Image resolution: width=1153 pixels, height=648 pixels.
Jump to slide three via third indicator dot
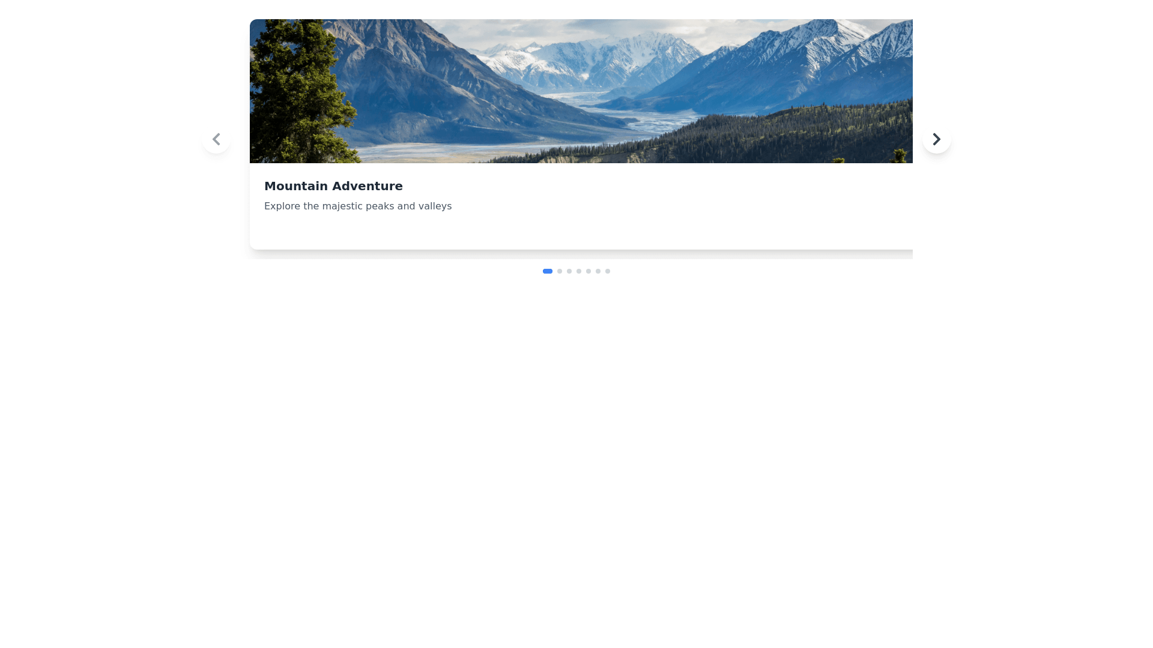click(x=569, y=271)
